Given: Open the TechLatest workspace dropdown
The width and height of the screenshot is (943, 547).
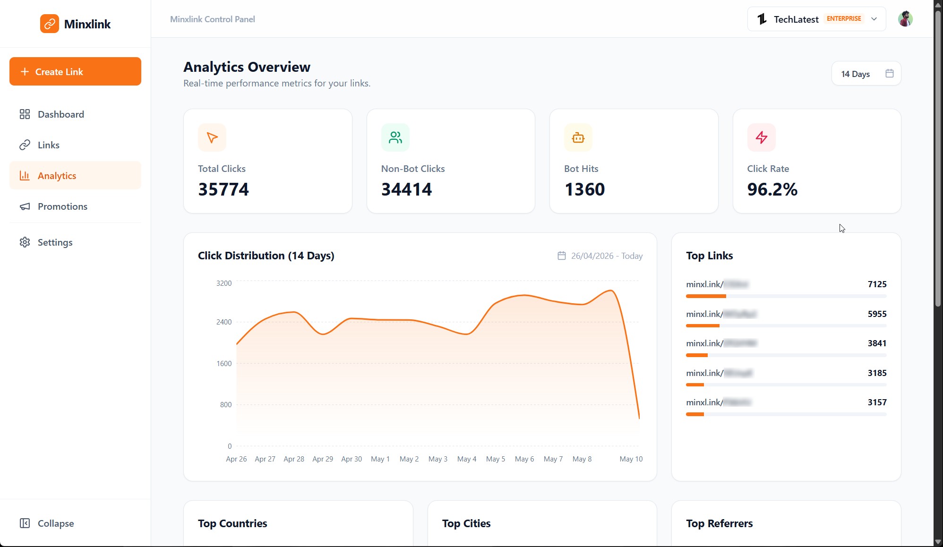Looking at the screenshot, I should [816, 19].
